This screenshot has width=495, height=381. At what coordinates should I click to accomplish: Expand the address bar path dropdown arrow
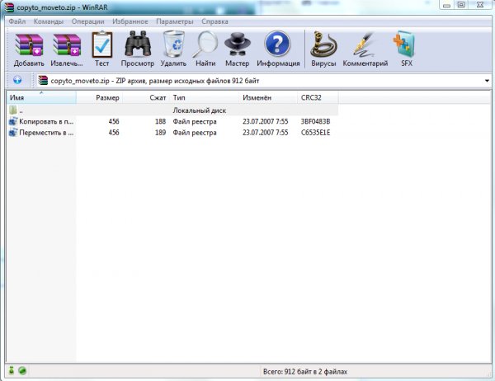coord(487,81)
